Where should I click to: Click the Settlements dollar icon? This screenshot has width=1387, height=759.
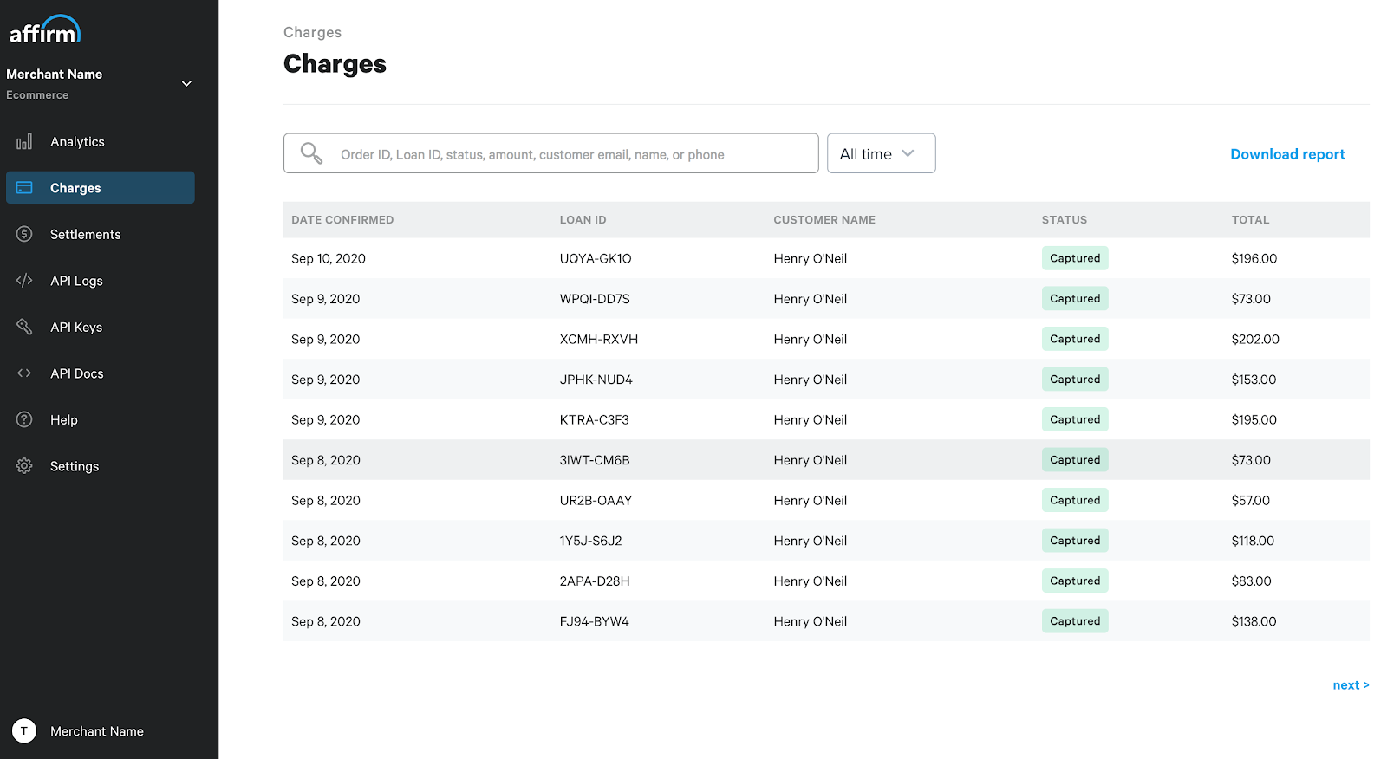[x=24, y=234]
